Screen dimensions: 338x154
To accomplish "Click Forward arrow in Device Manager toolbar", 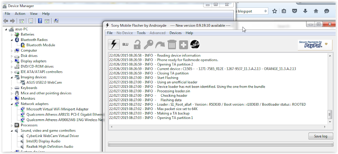I will (13, 21).
